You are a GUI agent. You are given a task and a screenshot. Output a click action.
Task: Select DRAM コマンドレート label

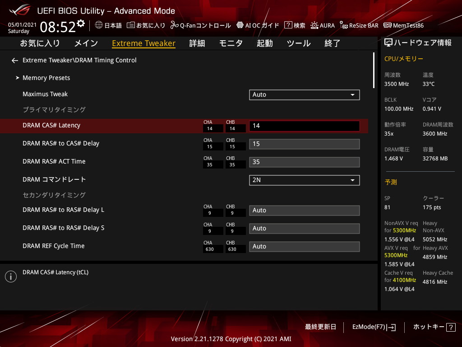(x=54, y=179)
